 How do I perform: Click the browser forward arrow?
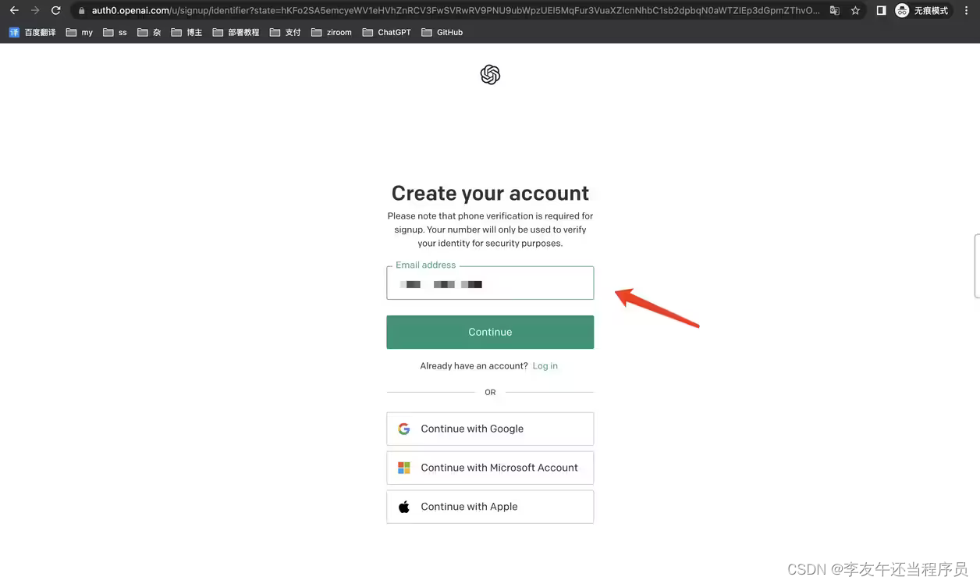[35, 11]
